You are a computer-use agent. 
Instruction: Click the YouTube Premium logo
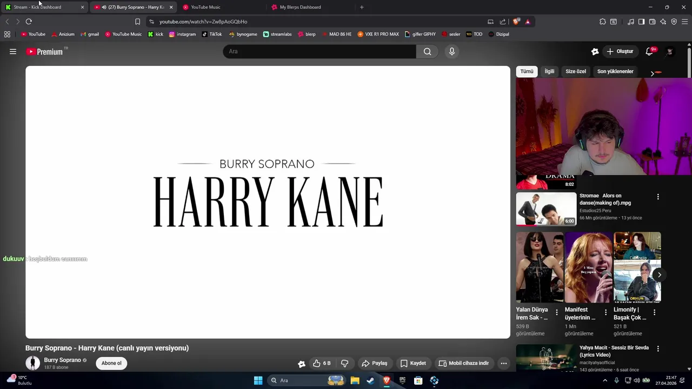(45, 51)
